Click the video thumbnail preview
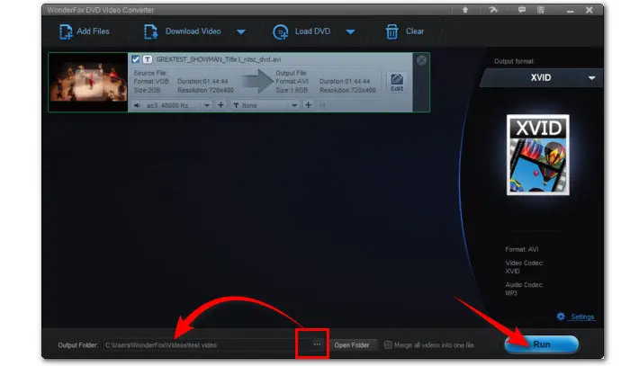 click(88, 82)
